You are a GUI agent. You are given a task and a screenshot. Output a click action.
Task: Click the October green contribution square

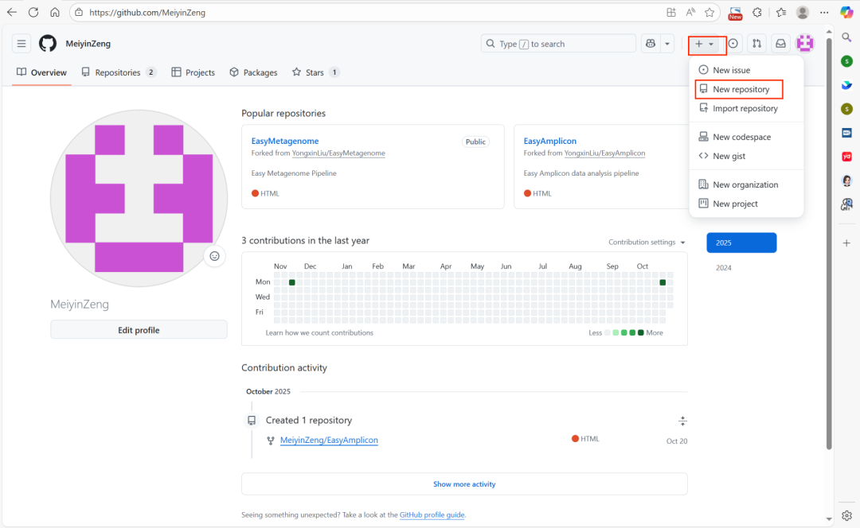tap(663, 282)
